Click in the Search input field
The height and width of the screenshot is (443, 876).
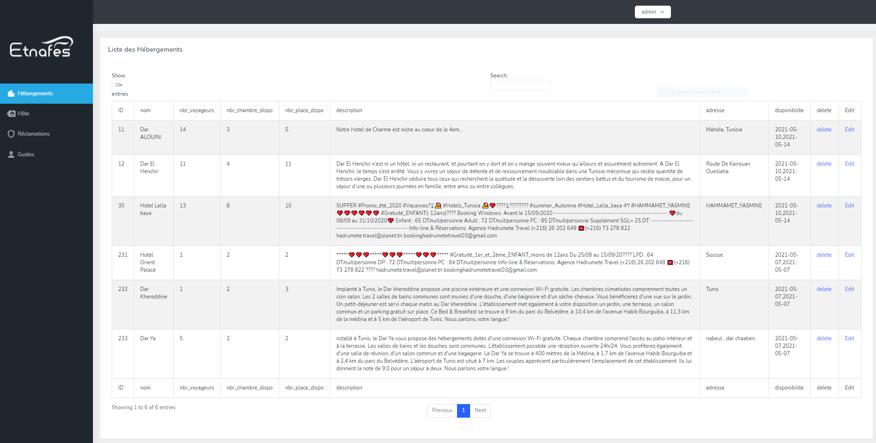coord(519,85)
